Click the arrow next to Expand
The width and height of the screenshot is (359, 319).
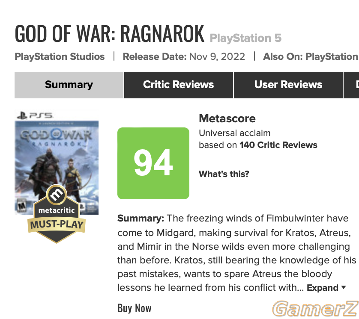pos(344,287)
